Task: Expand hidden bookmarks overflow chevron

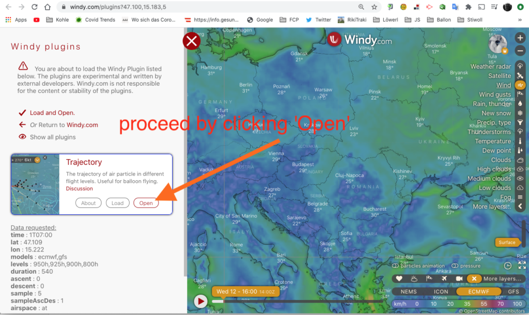Action: pos(520,20)
